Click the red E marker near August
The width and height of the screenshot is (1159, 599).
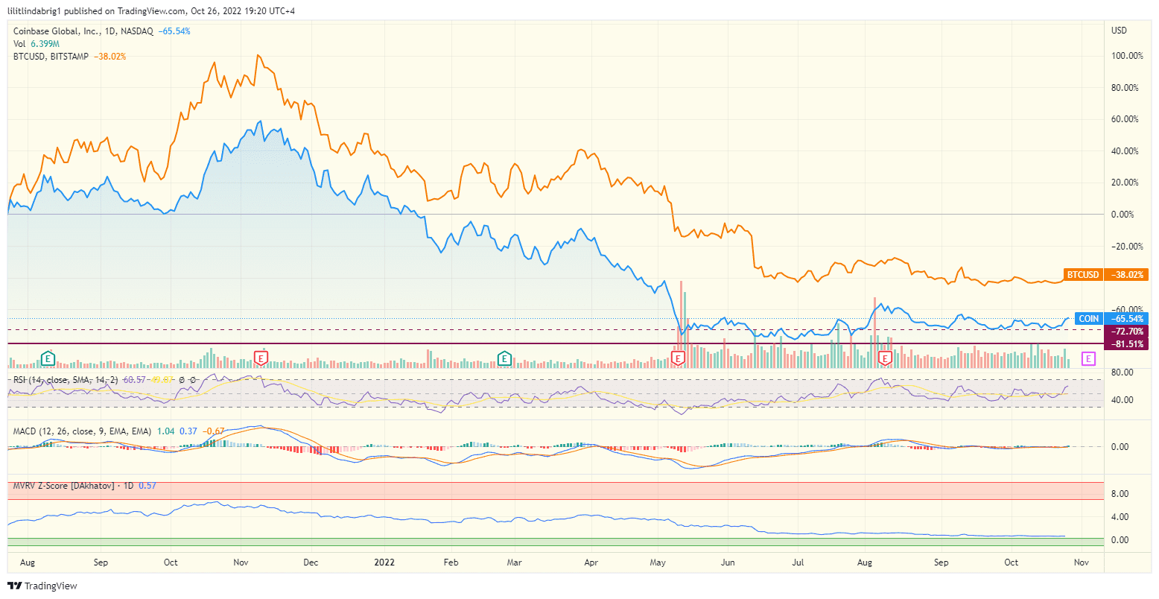[x=885, y=358]
